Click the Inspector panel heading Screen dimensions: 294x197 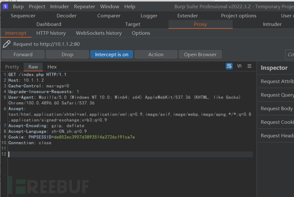tap(274, 68)
